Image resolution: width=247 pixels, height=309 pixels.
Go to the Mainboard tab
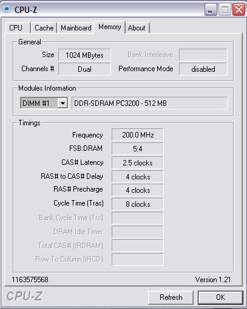pyautogui.click(x=76, y=28)
